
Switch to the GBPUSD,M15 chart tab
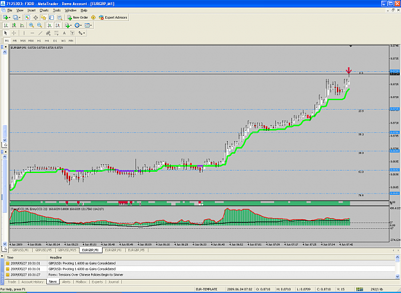point(67,250)
